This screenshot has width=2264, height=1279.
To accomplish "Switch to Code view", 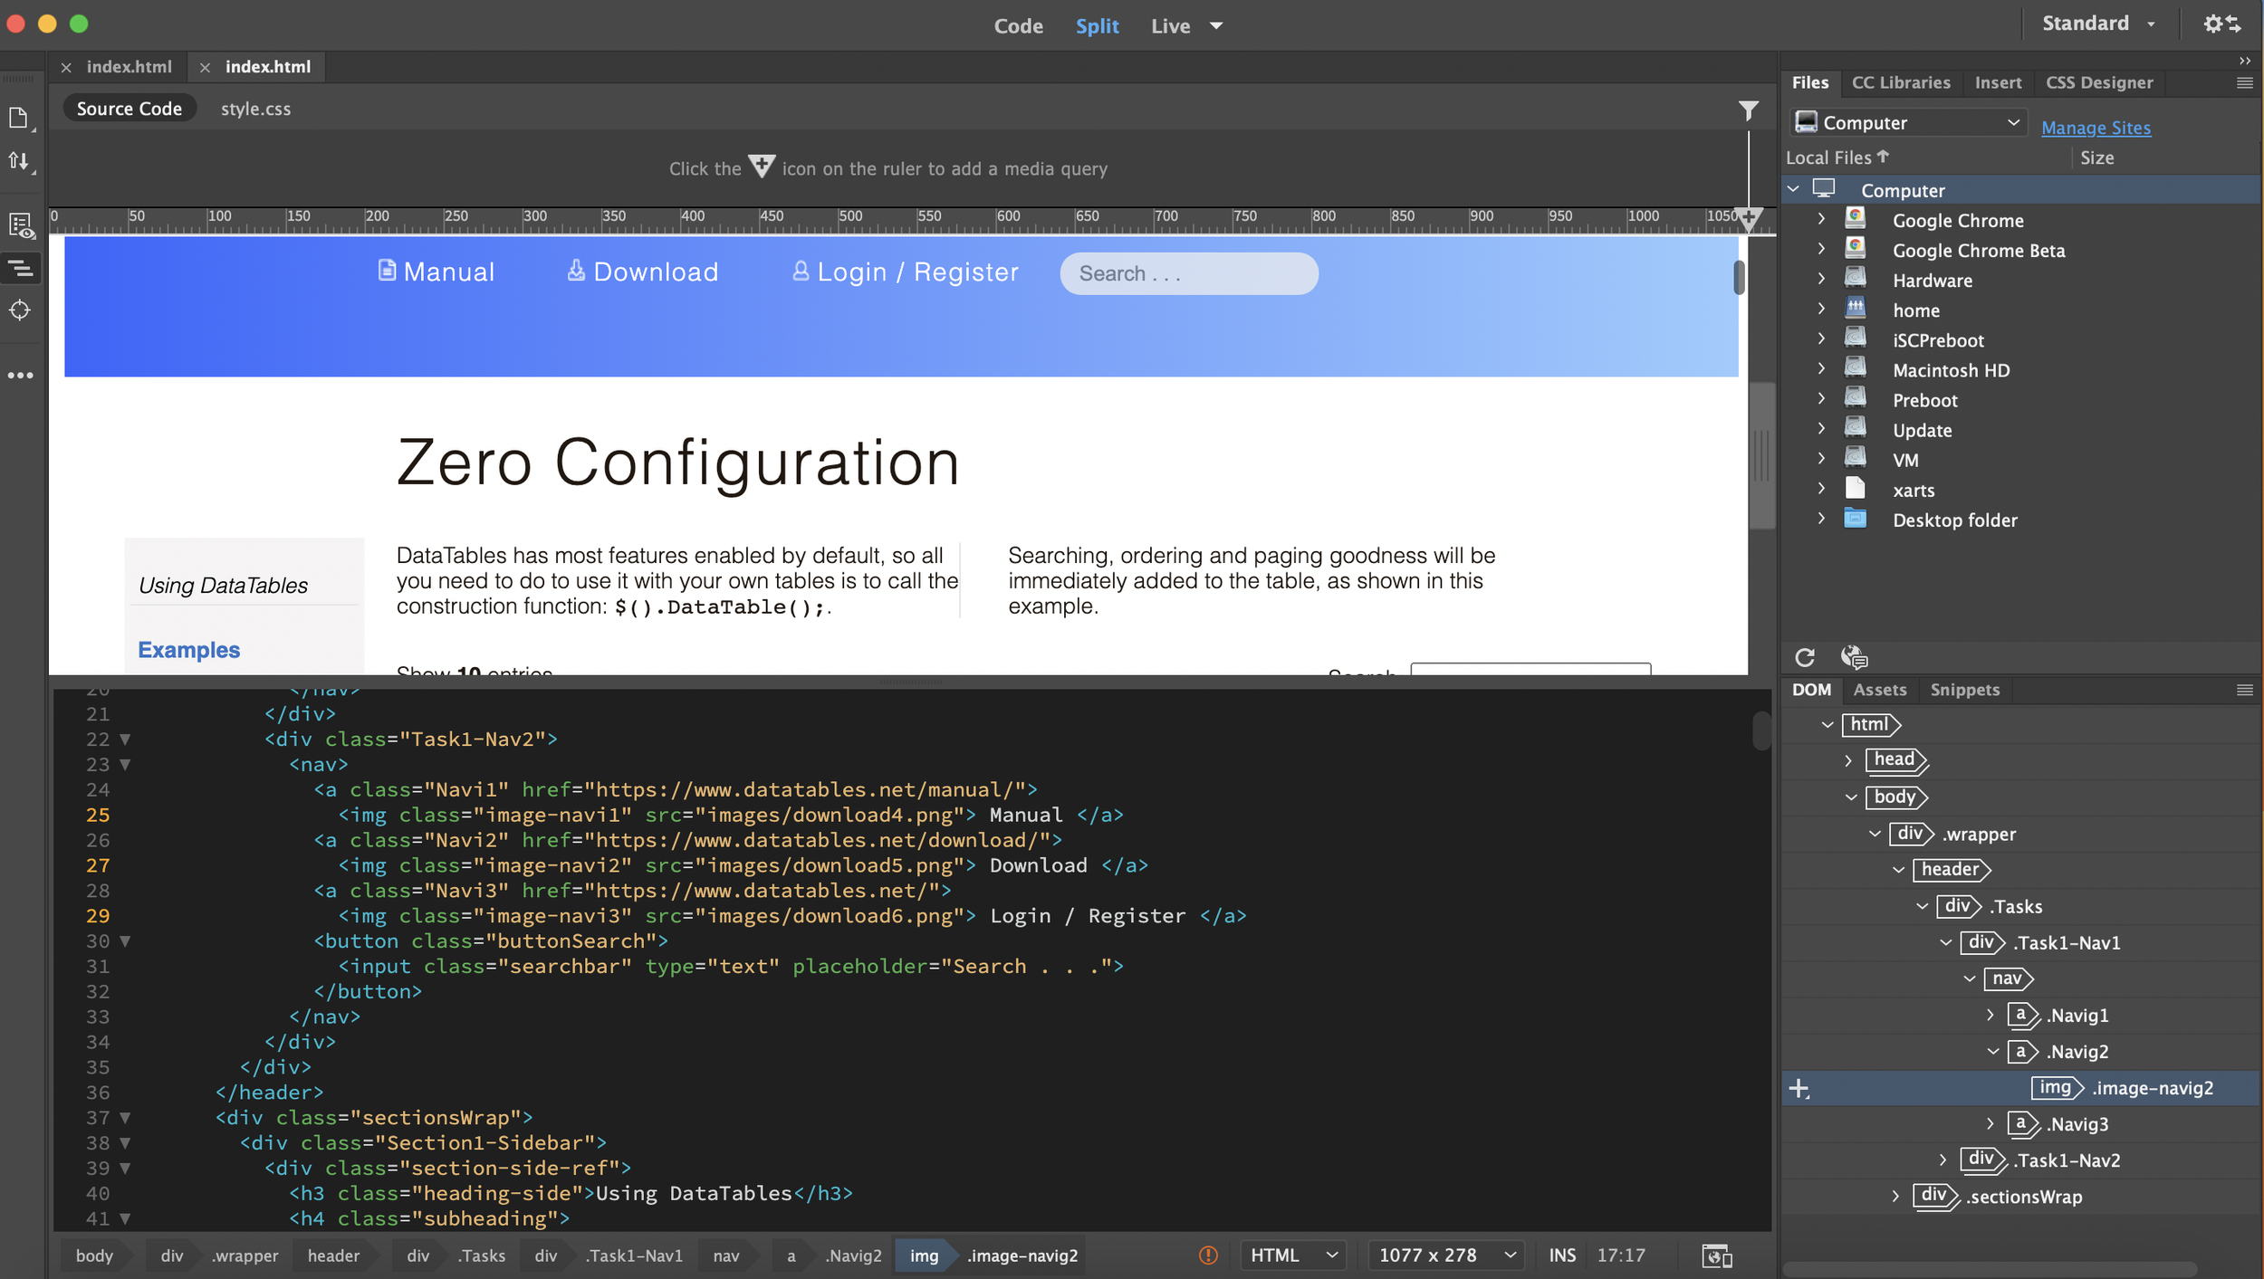I will click(1018, 25).
